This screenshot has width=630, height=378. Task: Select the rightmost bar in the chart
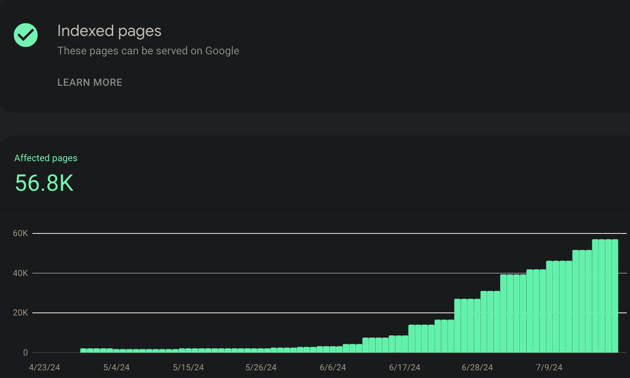[615, 296]
